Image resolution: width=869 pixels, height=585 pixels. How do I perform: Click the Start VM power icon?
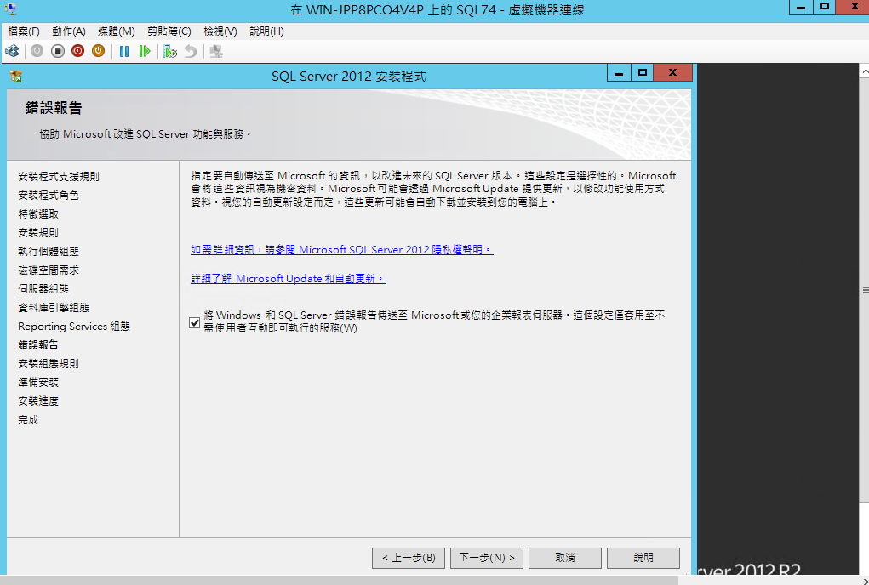[x=37, y=52]
